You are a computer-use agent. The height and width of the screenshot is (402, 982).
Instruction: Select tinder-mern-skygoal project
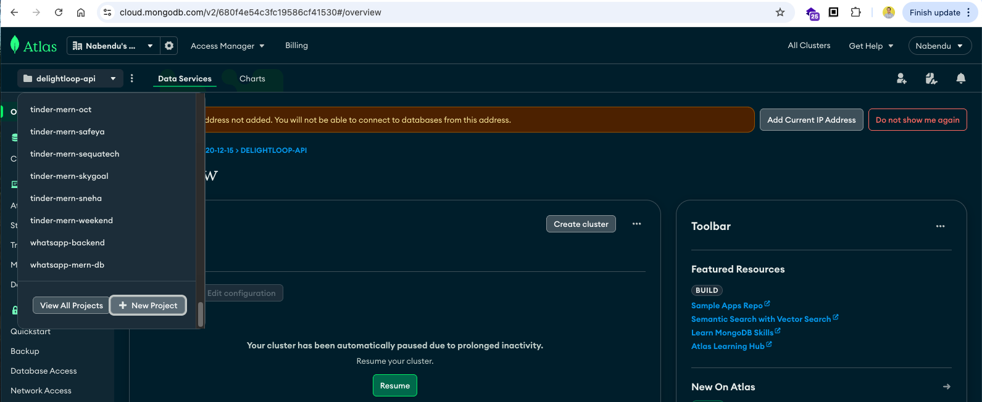pos(107,176)
